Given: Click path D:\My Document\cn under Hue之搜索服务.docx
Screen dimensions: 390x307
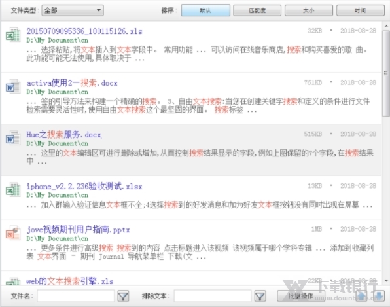Looking at the screenshot, I should pos(58,143).
